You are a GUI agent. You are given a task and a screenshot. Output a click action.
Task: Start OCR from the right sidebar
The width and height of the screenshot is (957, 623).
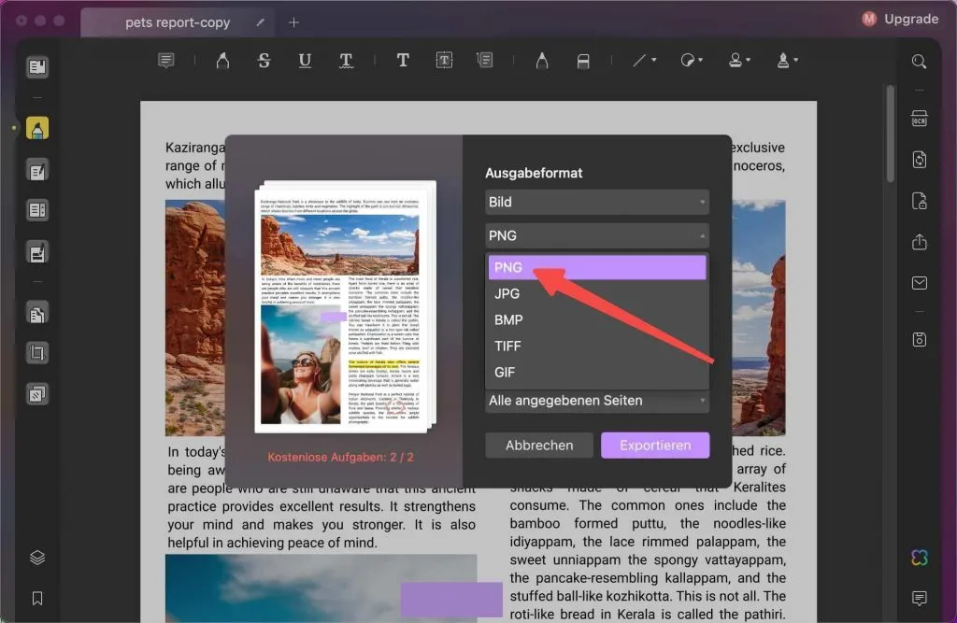pos(919,119)
